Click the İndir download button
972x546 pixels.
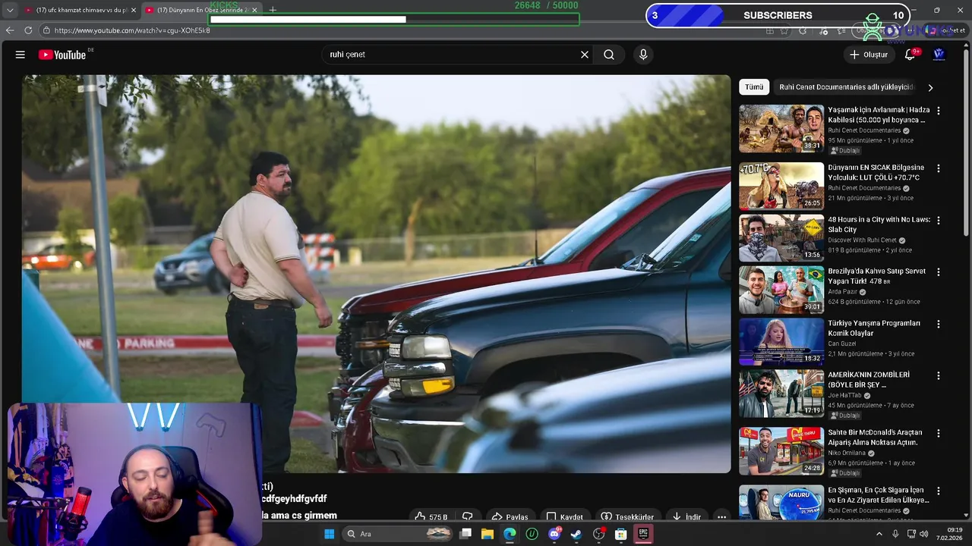pos(686,516)
